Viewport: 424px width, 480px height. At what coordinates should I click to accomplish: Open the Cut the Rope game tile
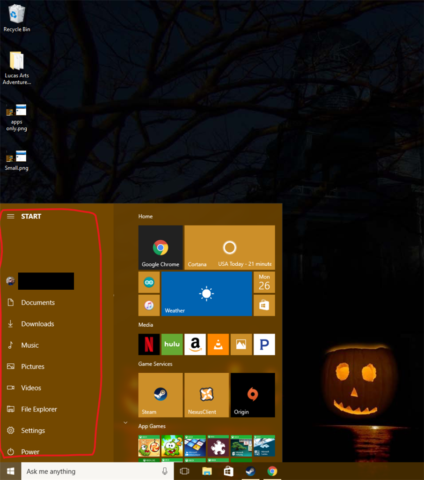tap(149, 446)
